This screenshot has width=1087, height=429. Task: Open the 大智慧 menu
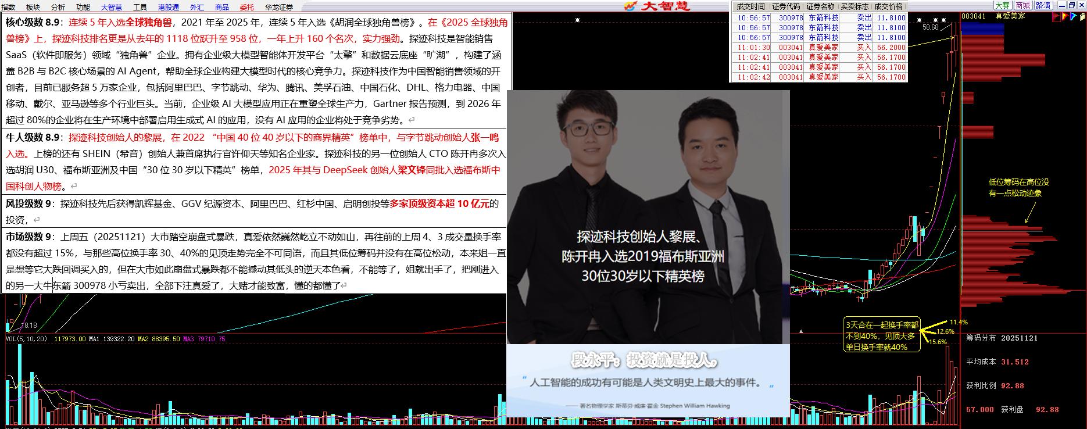click(112, 7)
